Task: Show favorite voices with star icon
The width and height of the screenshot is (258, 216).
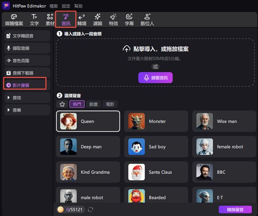Action: (x=62, y=104)
